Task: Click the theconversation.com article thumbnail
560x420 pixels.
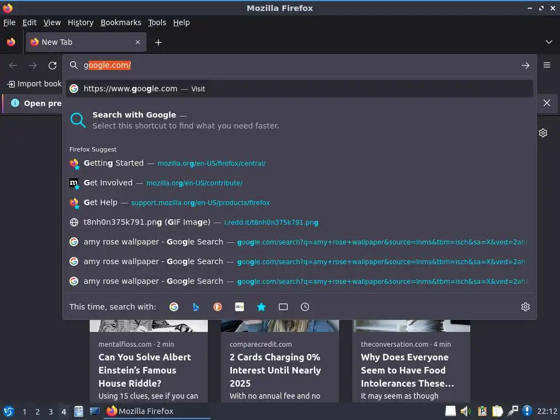Action: (x=411, y=326)
